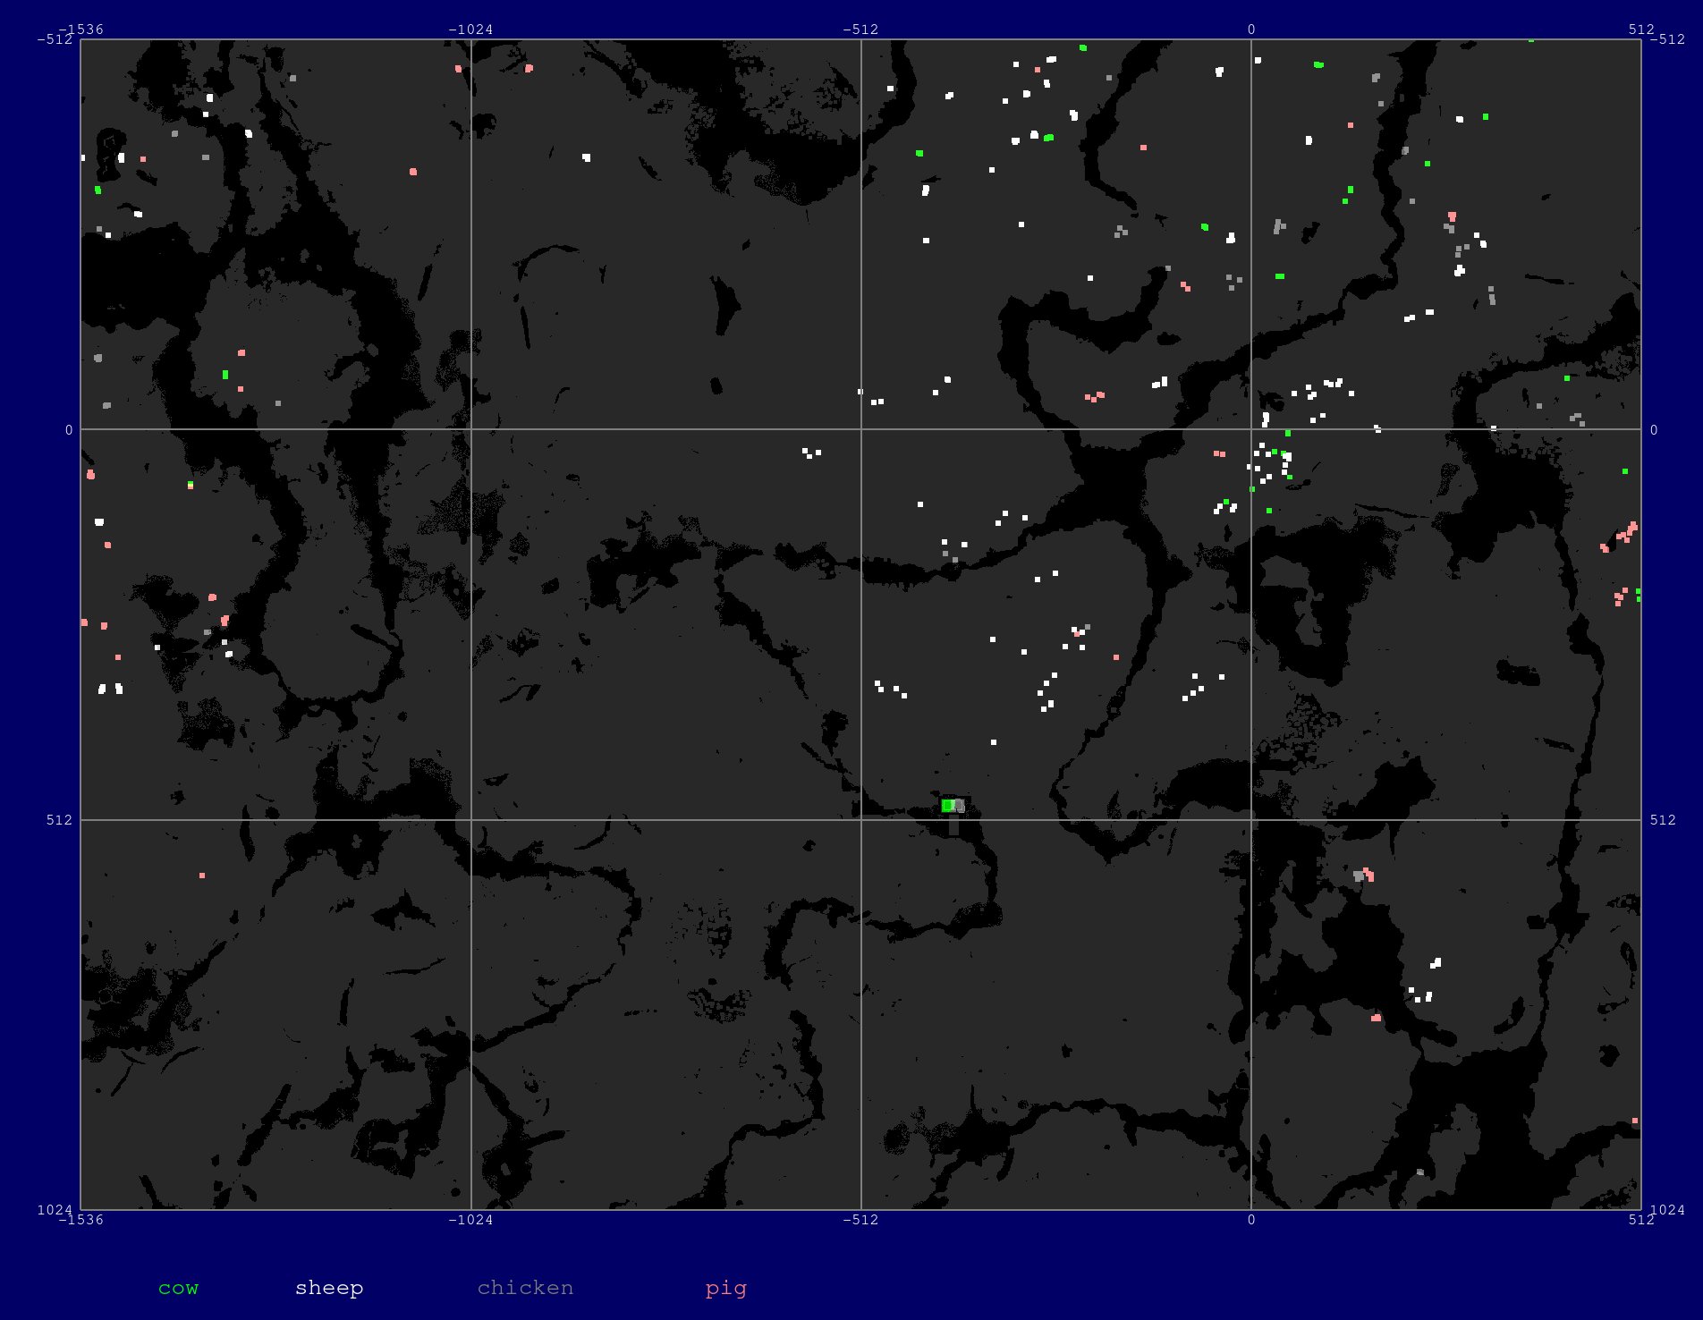1703x1320 pixels.
Task: Select the "0" label on the bottom axis
Action: coord(1251,1220)
